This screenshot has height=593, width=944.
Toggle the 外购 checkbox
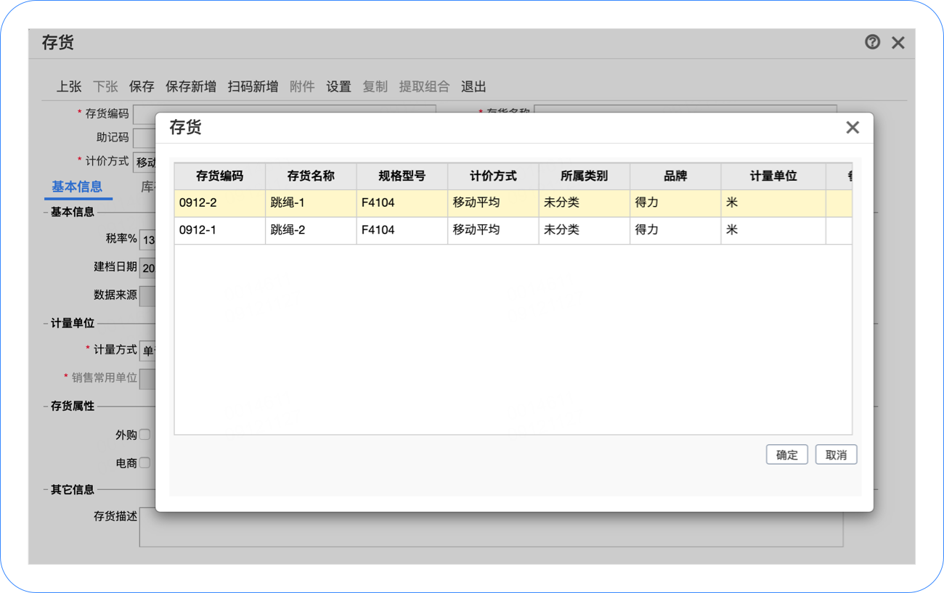(x=145, y=435)
